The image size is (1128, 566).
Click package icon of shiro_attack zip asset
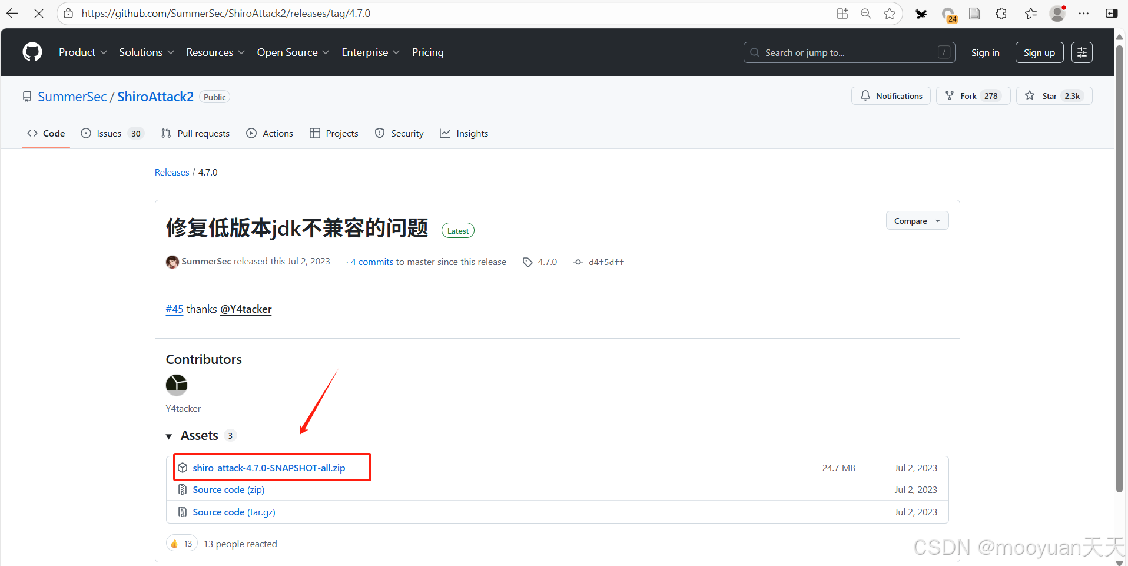click(183, 468)
